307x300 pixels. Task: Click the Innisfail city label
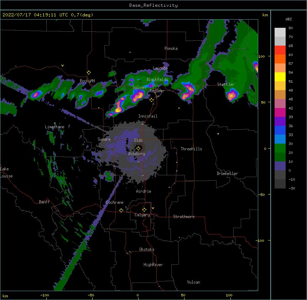148,116
